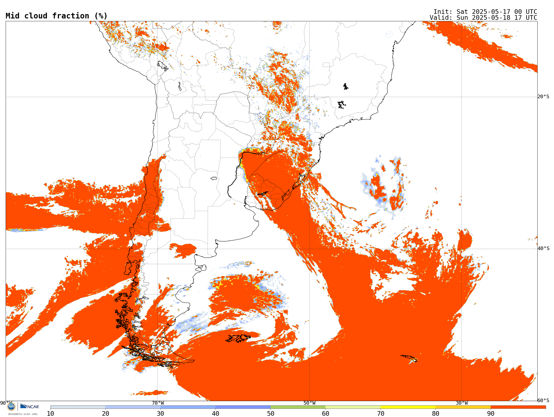The height and width of the screenshot is (417, 554).
Task: Click the 80-90 amber colorbar segment
Action: pyautogui.click(x=463, y=407)
